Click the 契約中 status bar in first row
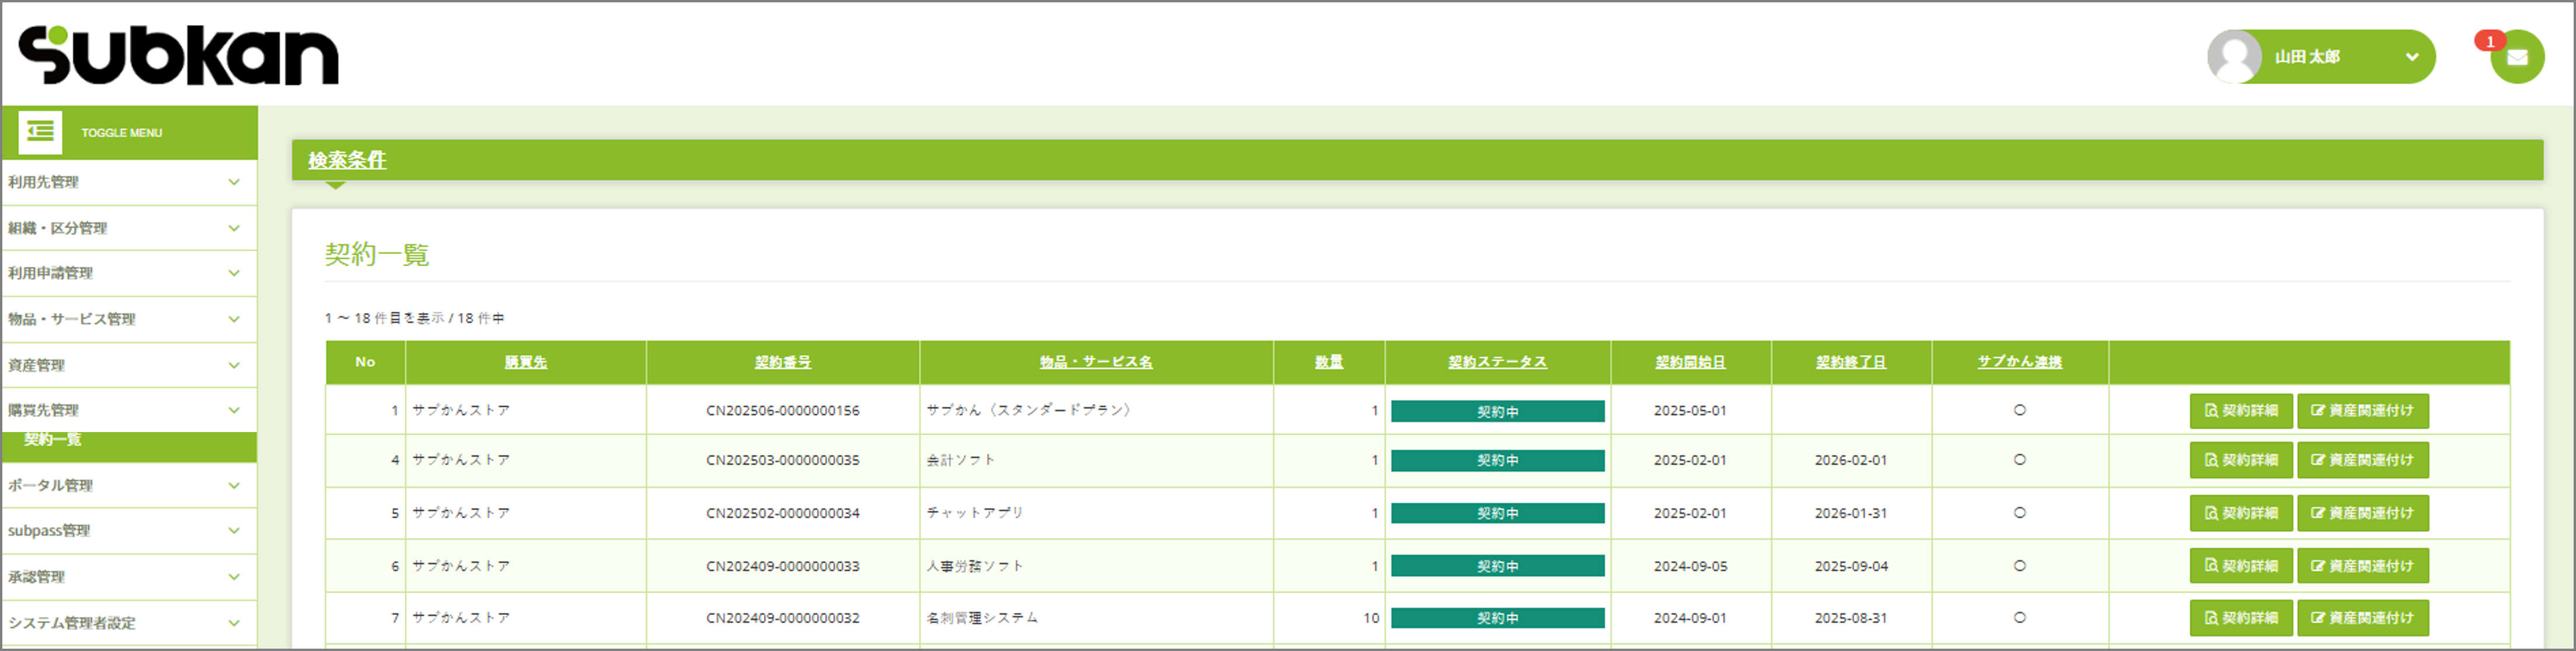2576x651 pixels. coord(1496,412)
